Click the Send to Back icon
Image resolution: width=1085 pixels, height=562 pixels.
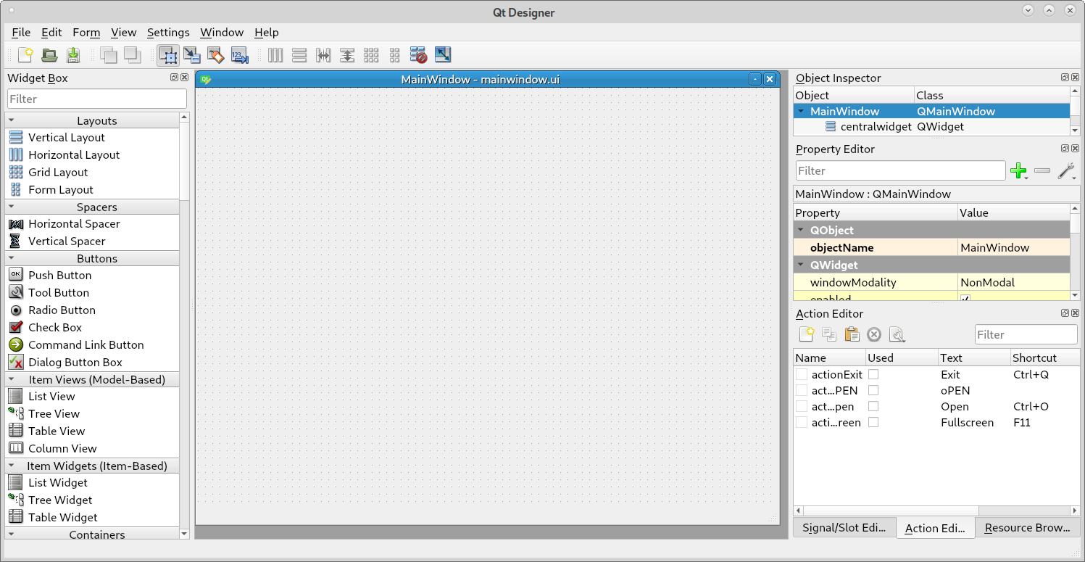[109, 55]
